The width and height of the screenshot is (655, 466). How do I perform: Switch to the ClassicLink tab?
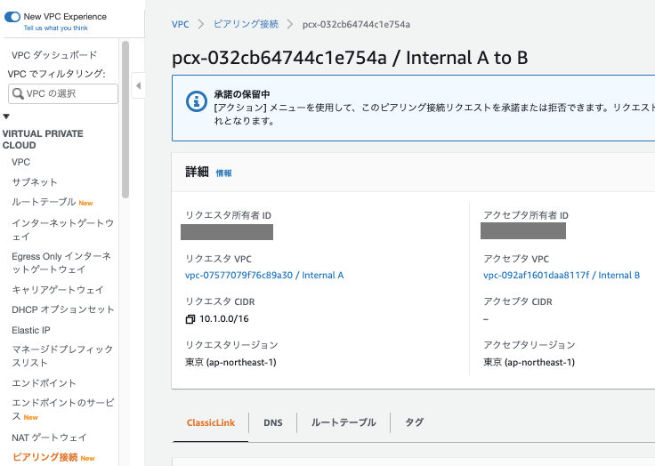click(x=211, y=422)
